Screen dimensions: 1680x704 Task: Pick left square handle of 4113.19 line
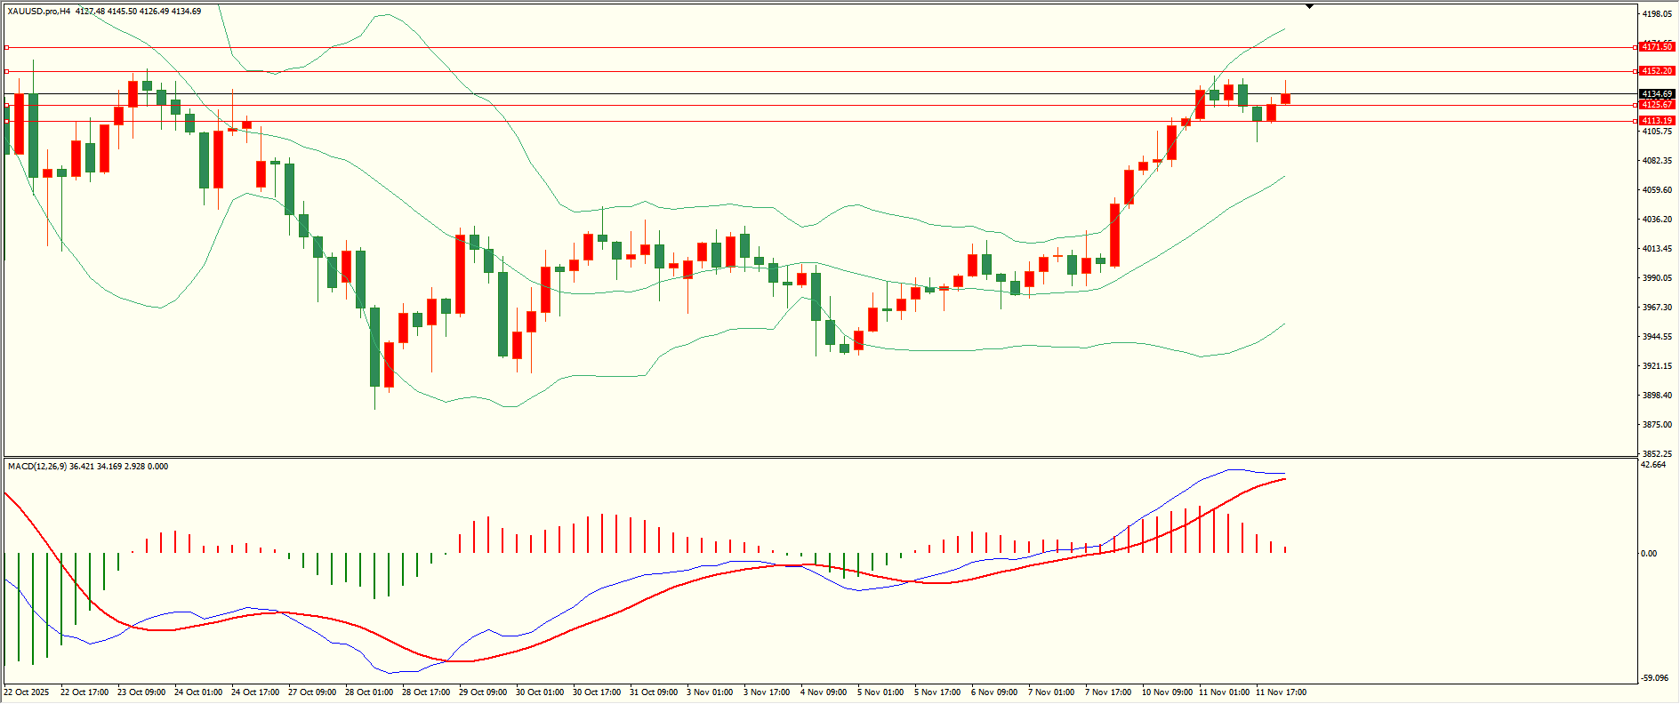tap(7, 121)
